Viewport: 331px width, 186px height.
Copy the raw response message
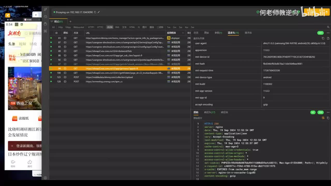click(328, 118)
